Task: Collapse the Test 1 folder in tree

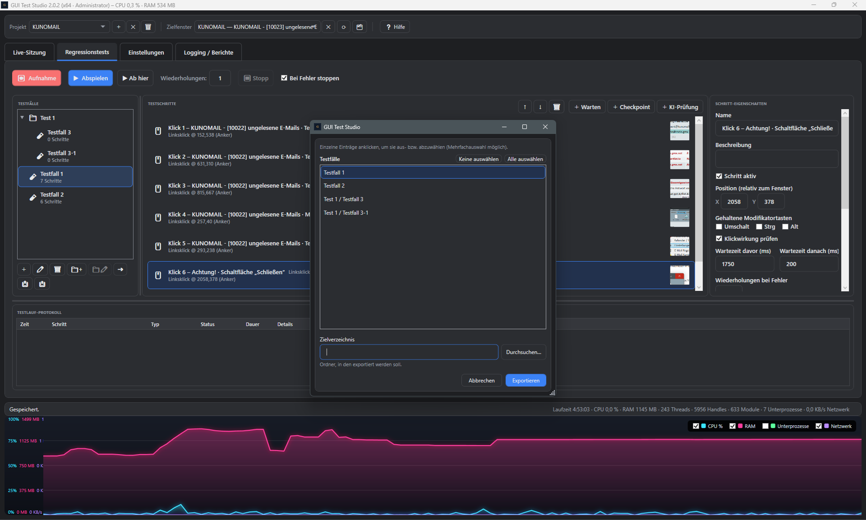Action: 22,118
